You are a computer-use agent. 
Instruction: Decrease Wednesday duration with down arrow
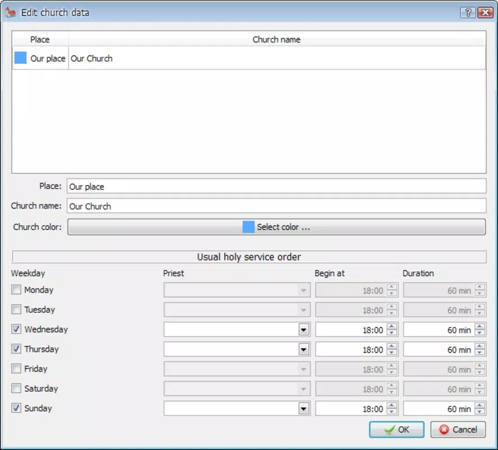(x=480, y=333)
